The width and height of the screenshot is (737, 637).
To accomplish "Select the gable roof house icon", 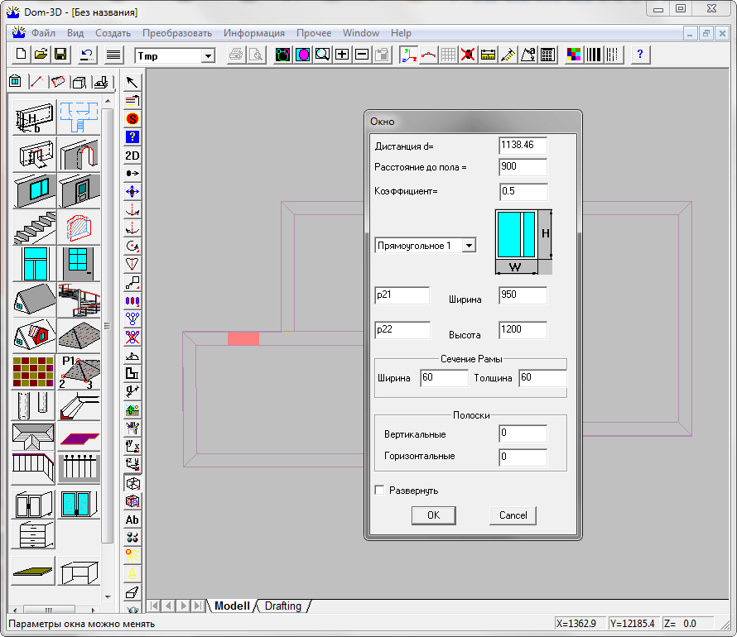I will coord(34,300).
